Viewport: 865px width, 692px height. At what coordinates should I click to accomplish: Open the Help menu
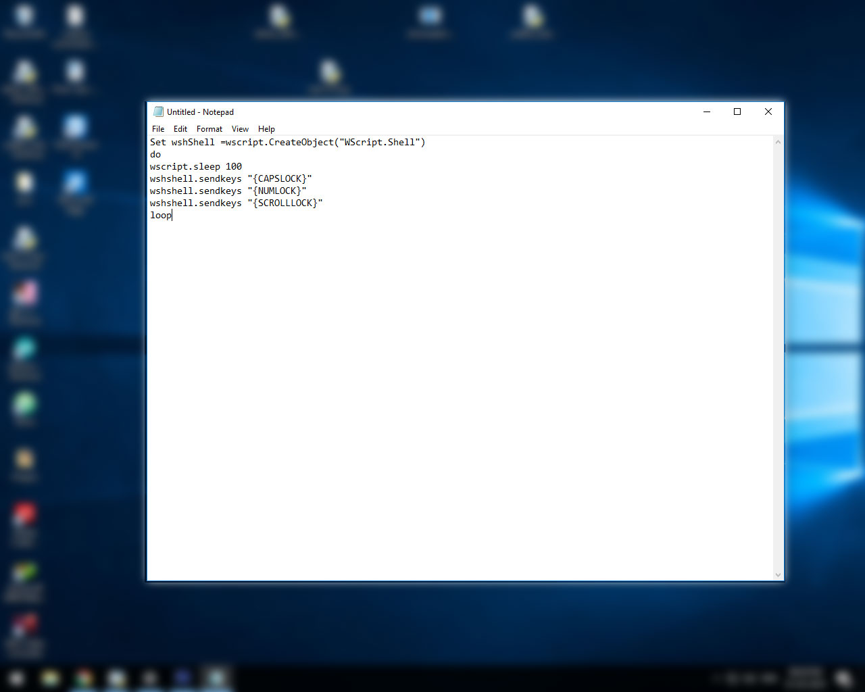click(266, 128)
